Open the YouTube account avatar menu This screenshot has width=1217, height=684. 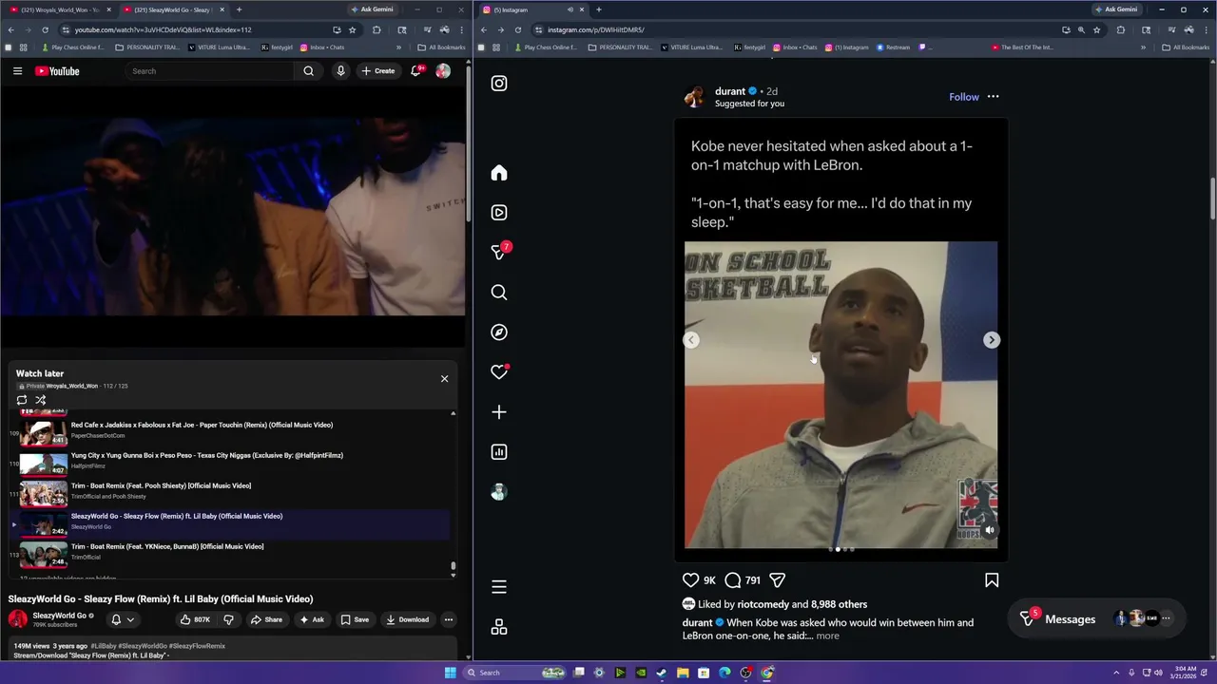(x=443, y=71)
